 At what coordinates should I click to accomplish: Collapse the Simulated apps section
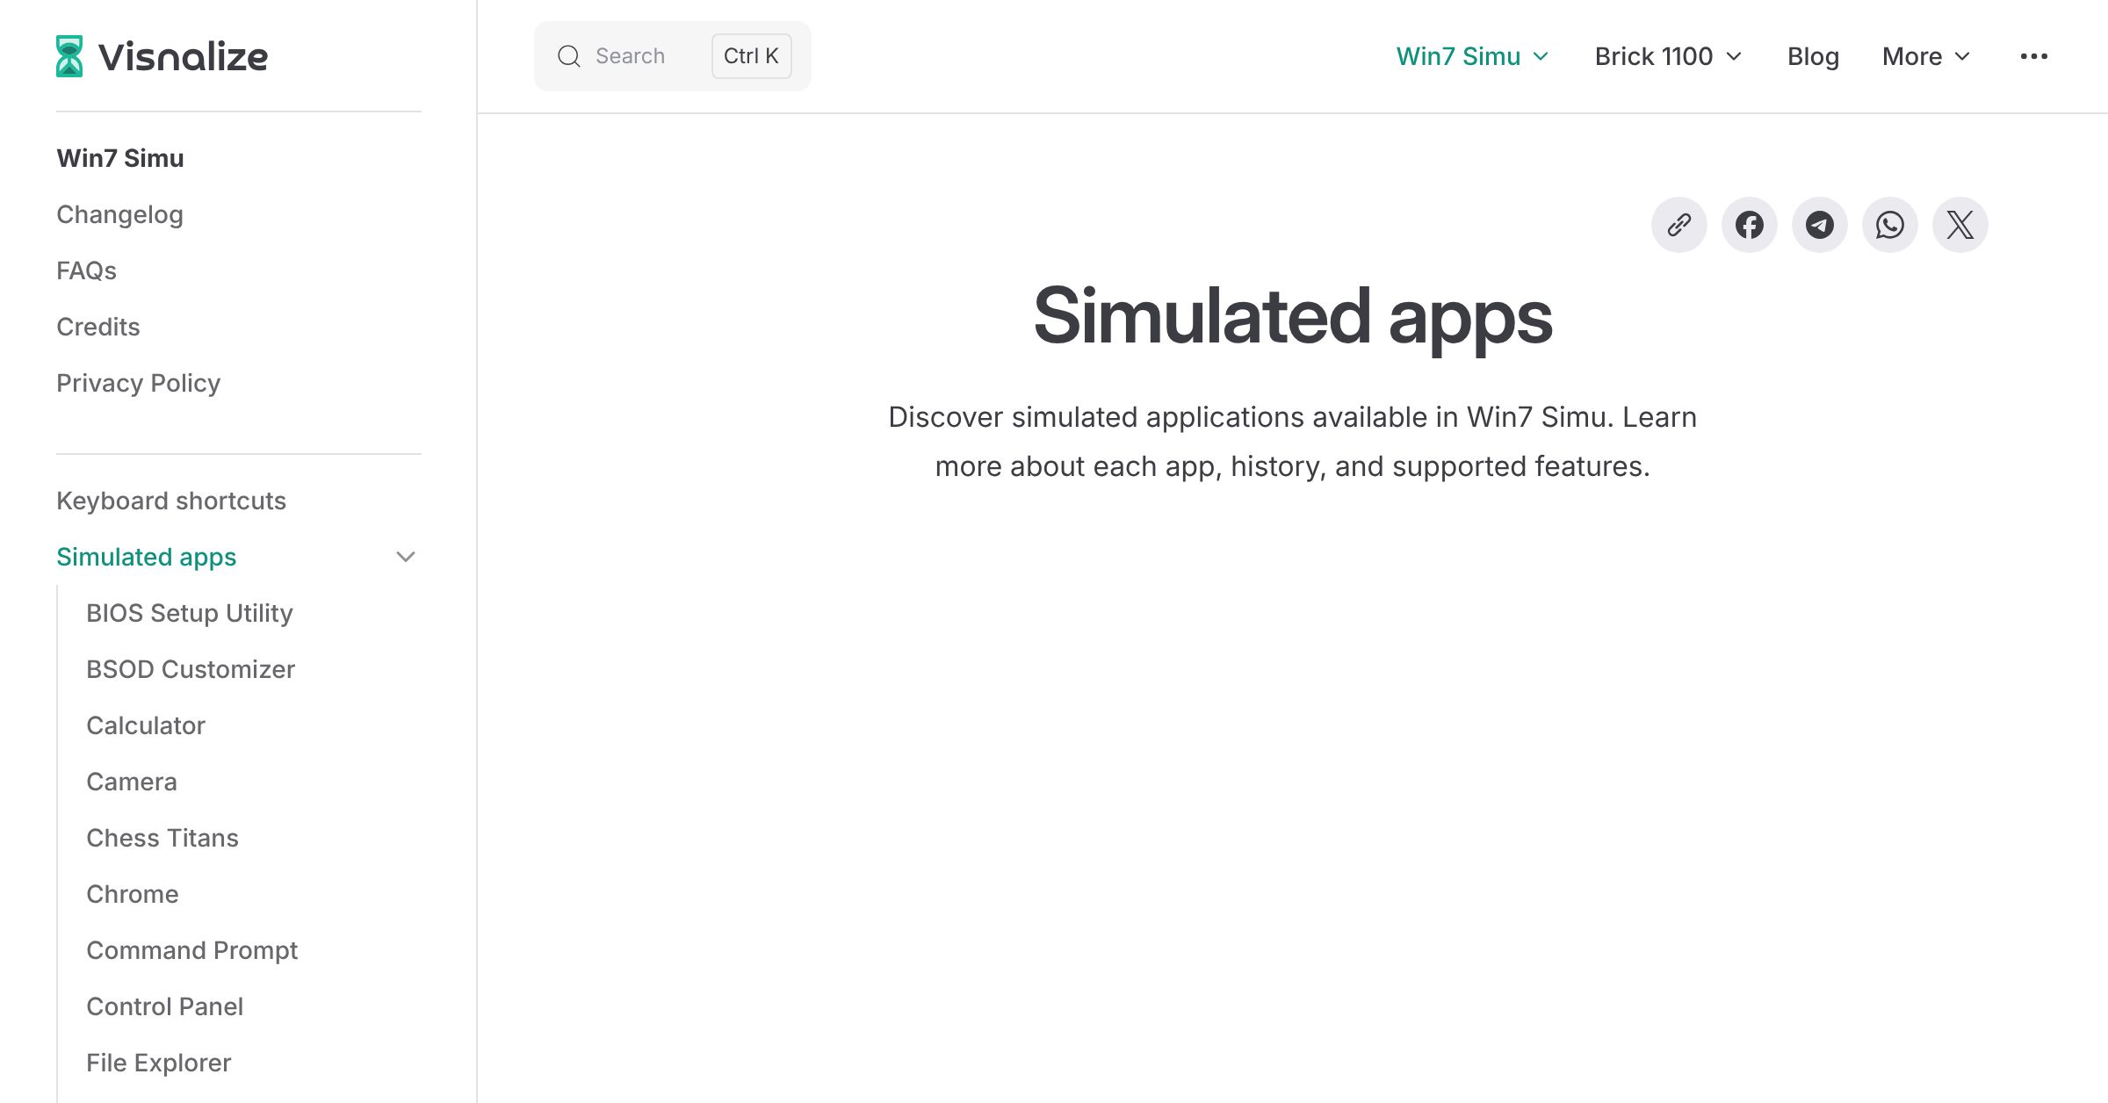[x=405, y=556]
